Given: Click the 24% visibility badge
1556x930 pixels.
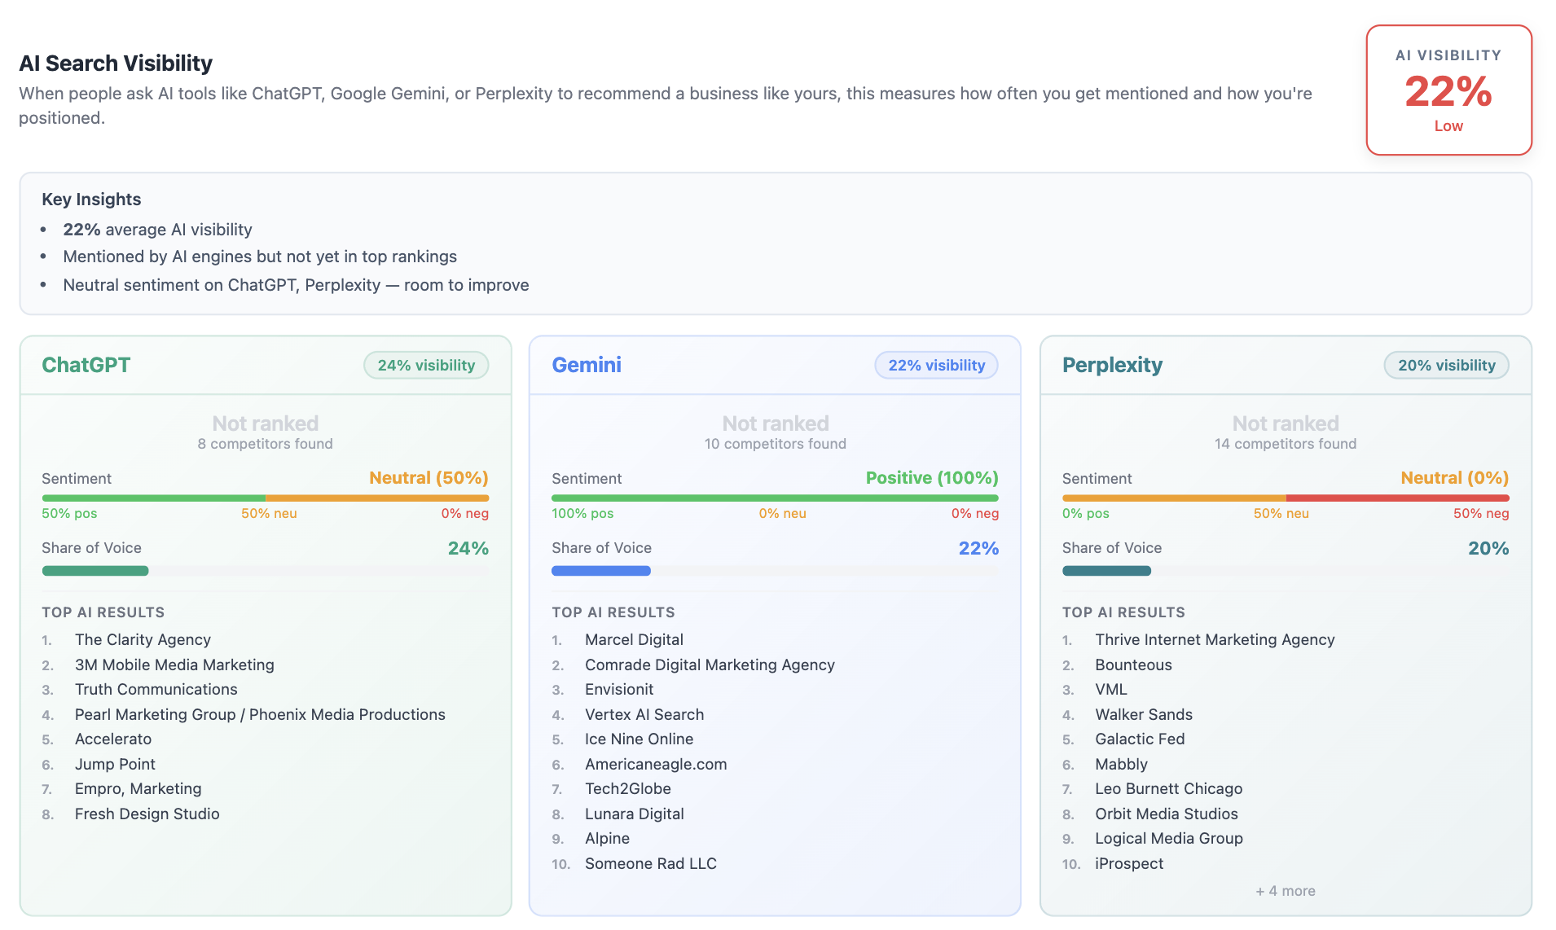Looking at the screenshot, I should pos(426,366).
